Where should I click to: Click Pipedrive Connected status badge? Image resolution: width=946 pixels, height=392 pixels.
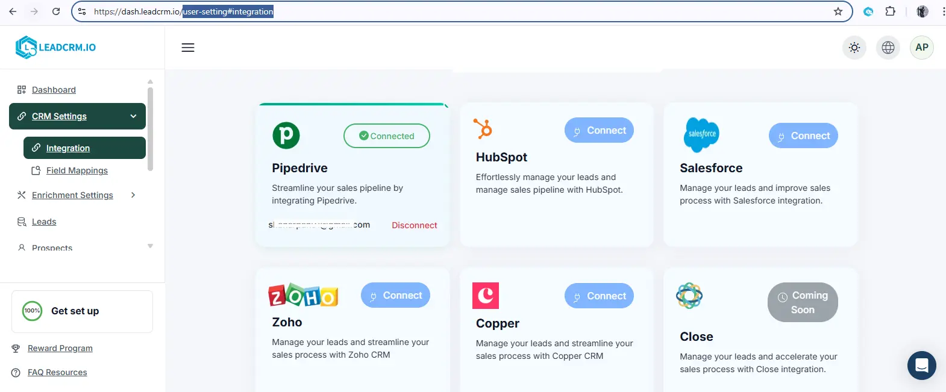pyautogui.click(x=387, y=135)
